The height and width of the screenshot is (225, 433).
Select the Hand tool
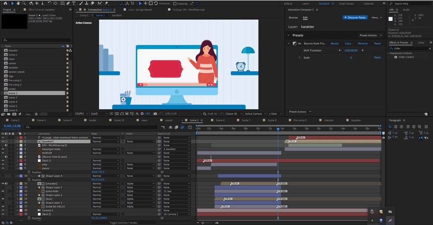coord(18,3)
